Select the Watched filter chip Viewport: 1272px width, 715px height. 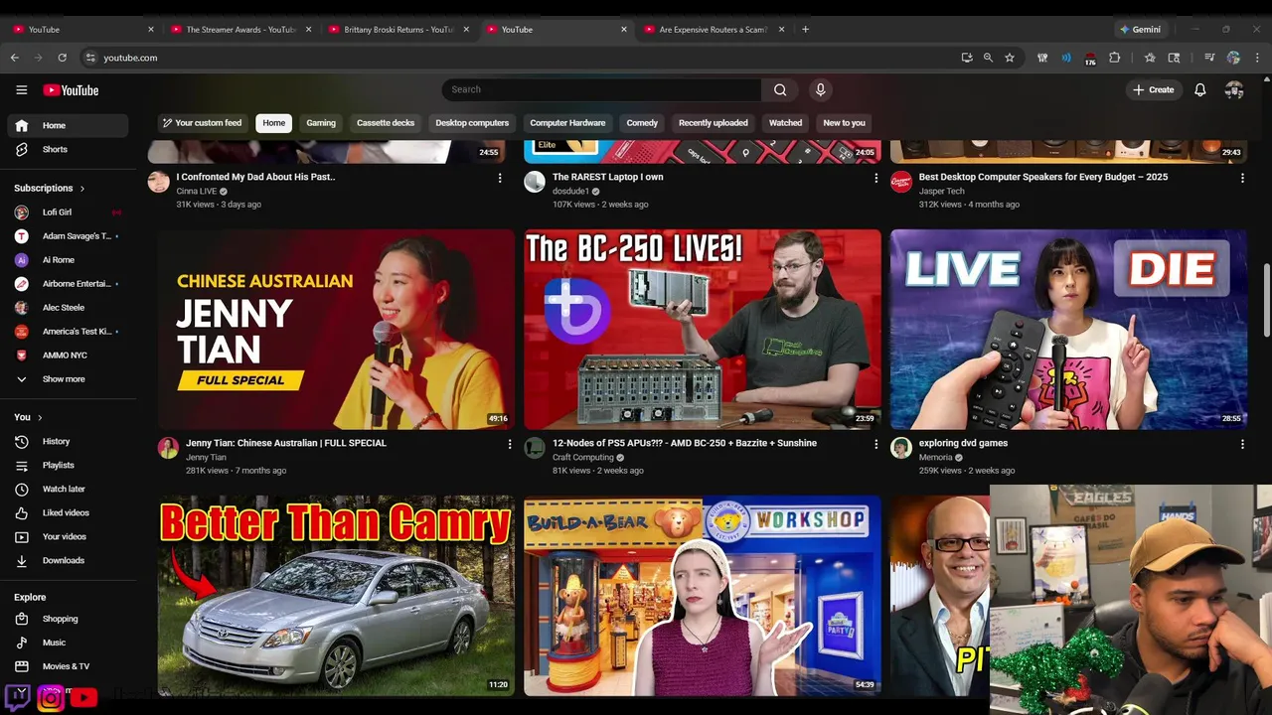pyautogui.click(x=785, y=123)
